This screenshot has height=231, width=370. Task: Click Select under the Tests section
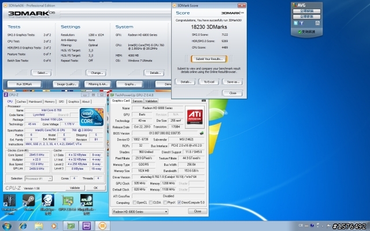pyautogui.click(x=42, y=73)
